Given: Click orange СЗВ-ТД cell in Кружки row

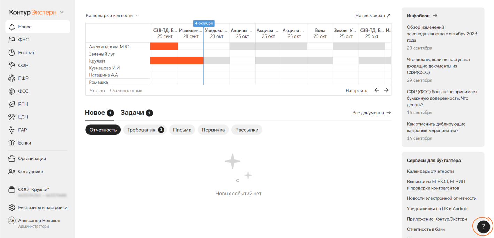Looking at the screenshot, I should tap(164, 60).
